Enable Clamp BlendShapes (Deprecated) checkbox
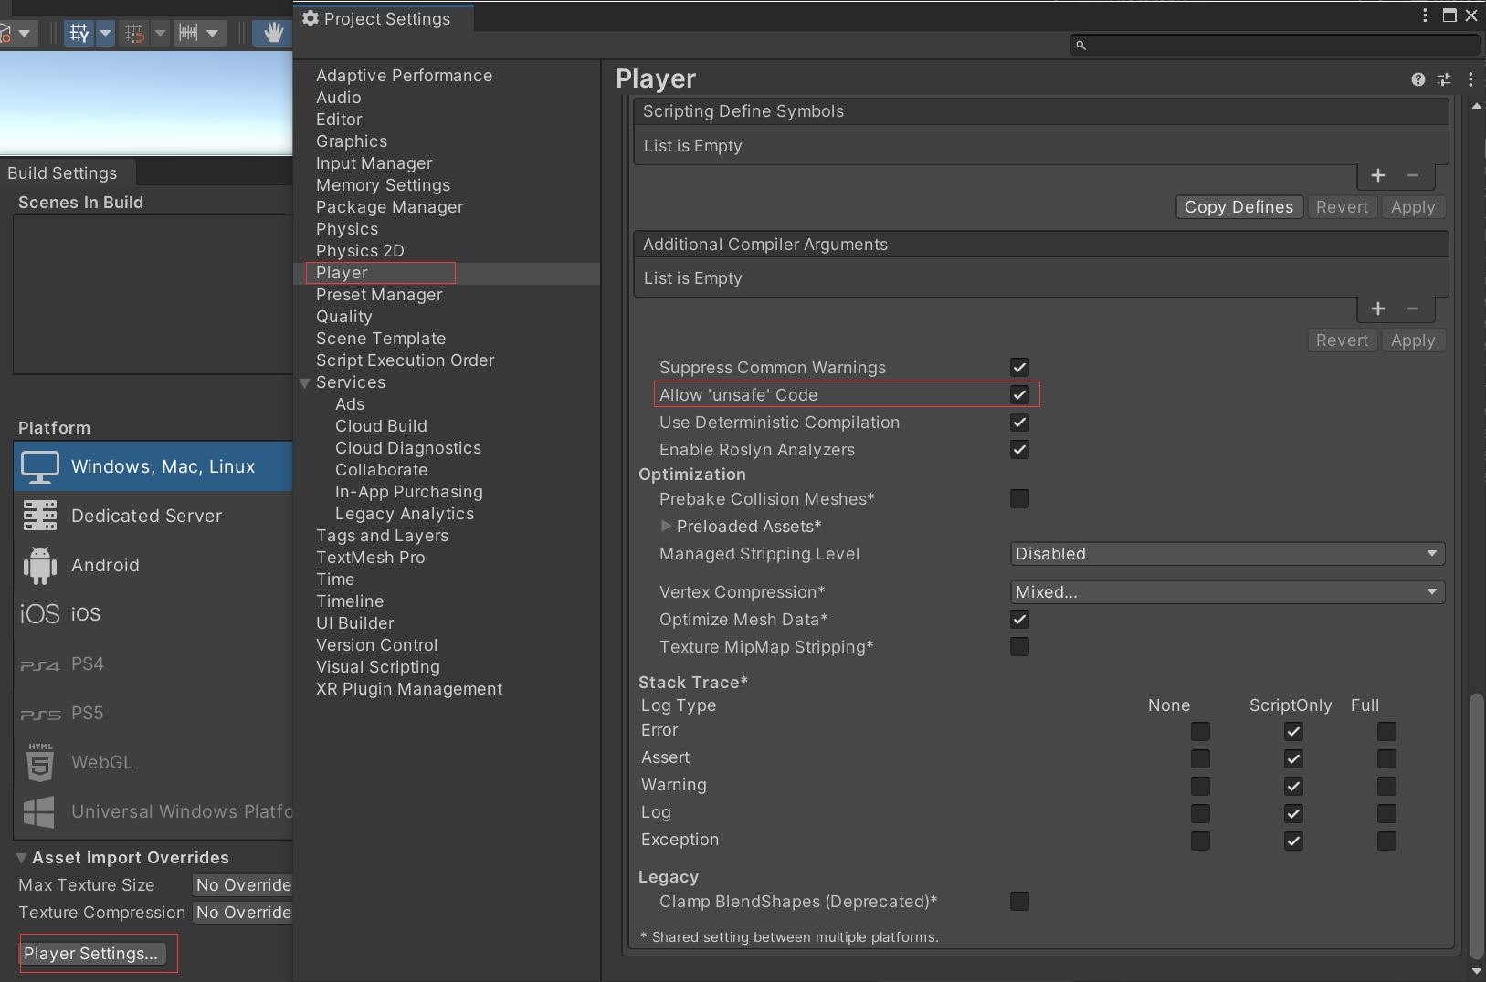 (x=1019, y=901)
